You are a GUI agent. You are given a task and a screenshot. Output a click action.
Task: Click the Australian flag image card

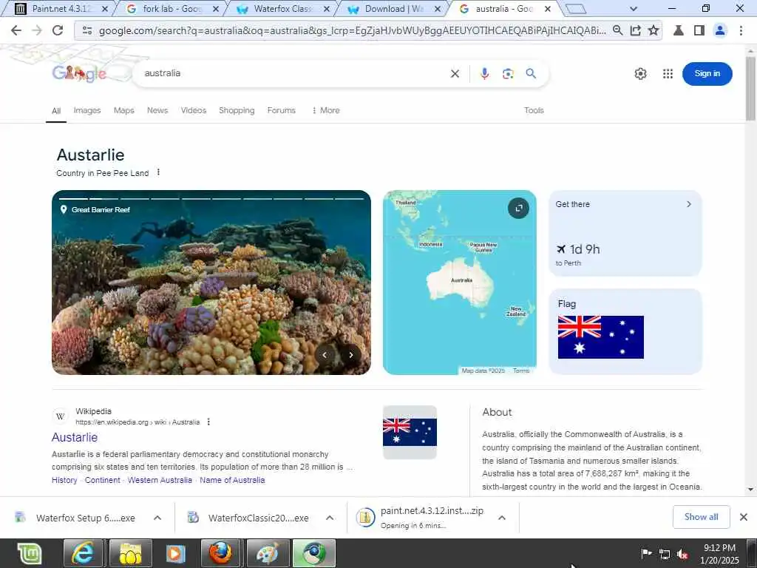[x=625, y=331]
